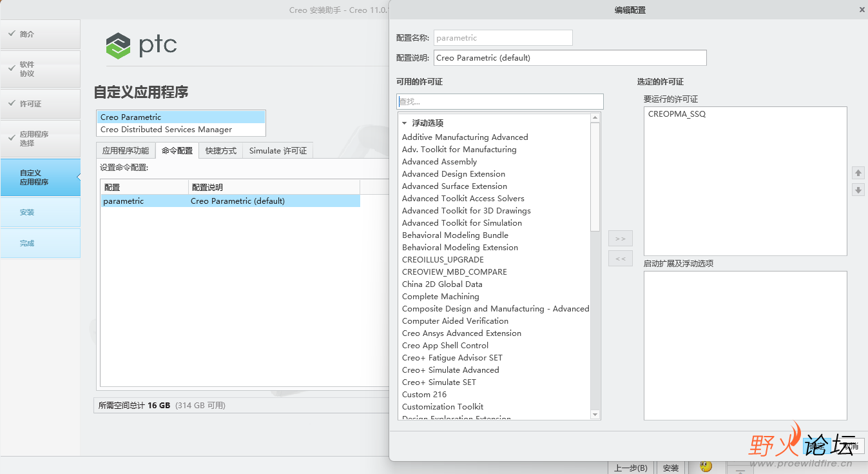Select Composite Design and Manufacturing - Advanced
The width and height of the screenshot is (868, 474).
pos(496,309)
